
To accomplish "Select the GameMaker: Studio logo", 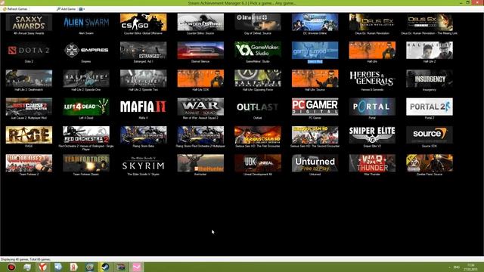I will tap(258, 51).
